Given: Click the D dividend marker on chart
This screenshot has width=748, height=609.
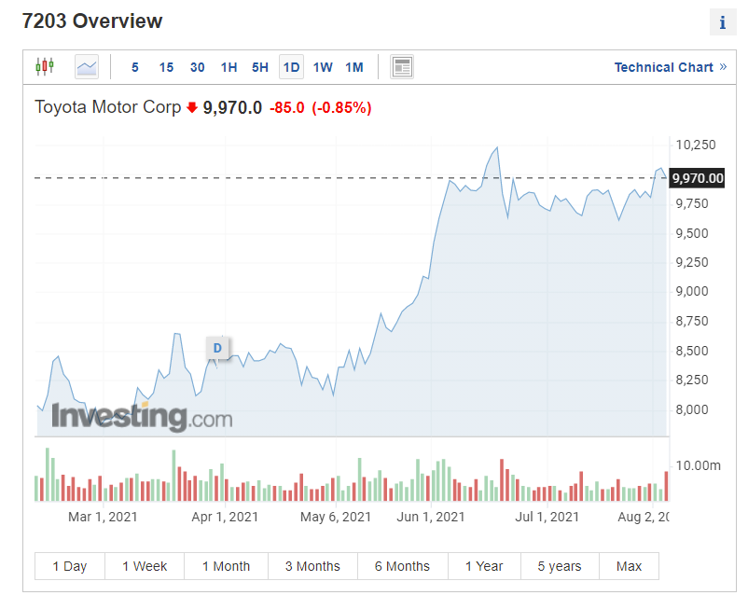Looking at the screenshot, I should click(217, 348).
